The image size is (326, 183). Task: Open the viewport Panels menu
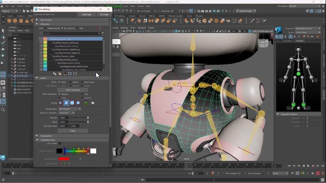[151, 28]
